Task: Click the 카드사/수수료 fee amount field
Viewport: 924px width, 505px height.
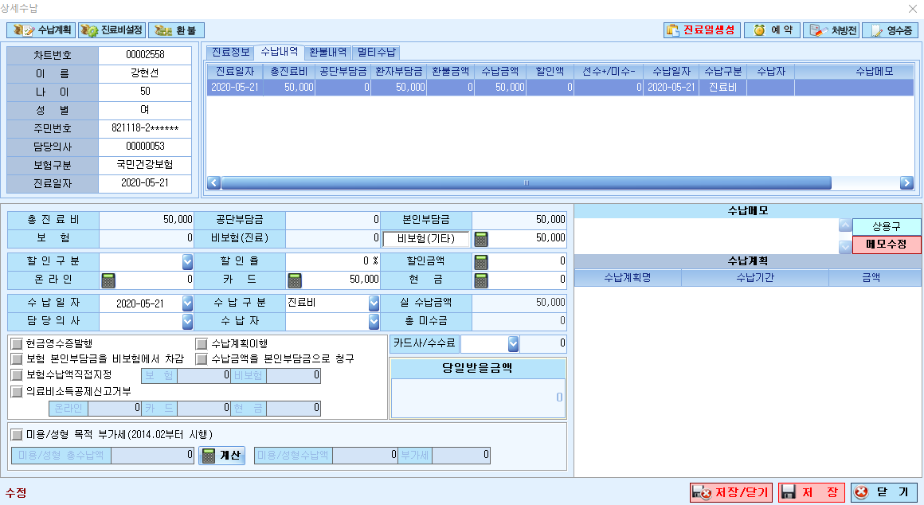Action: 543,343
